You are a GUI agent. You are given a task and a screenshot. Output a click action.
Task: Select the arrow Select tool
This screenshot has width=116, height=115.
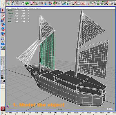[x=3, y=10]
